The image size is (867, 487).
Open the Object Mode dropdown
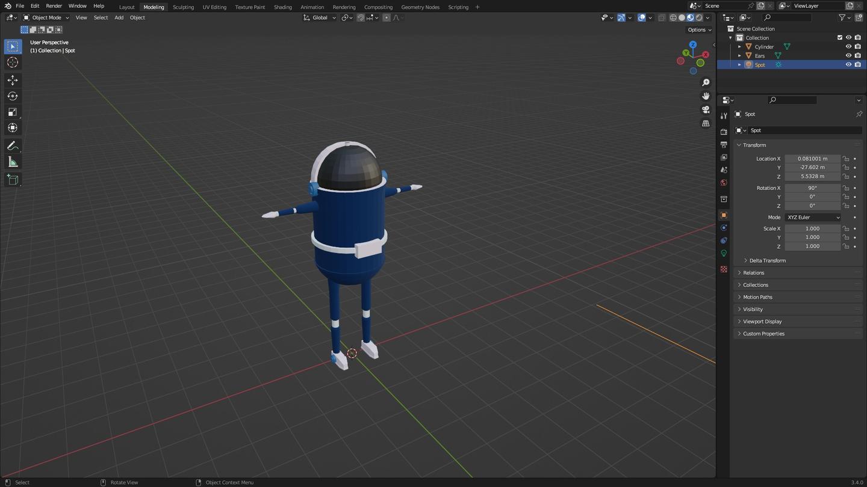(46, 18)
